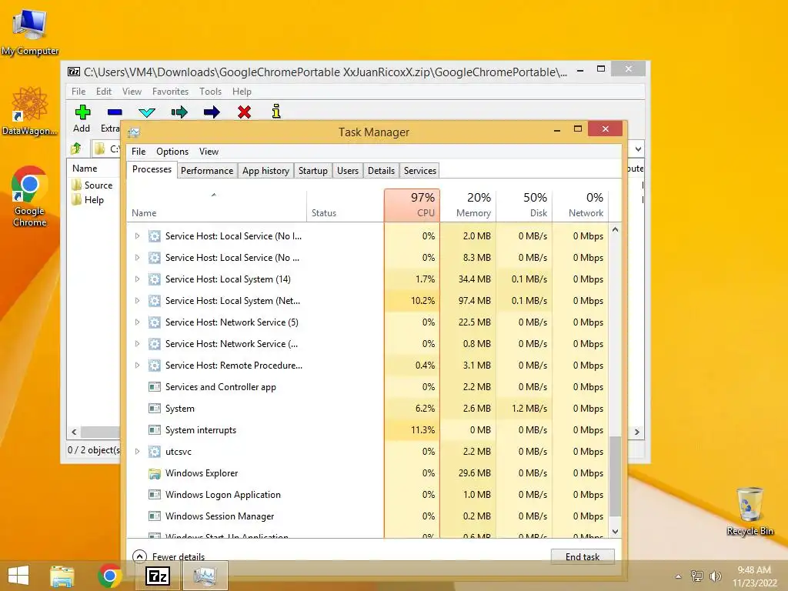This screenshot has width=788, height=591.
Task: Sort by Memory column header
Action: tap(469, 205)
